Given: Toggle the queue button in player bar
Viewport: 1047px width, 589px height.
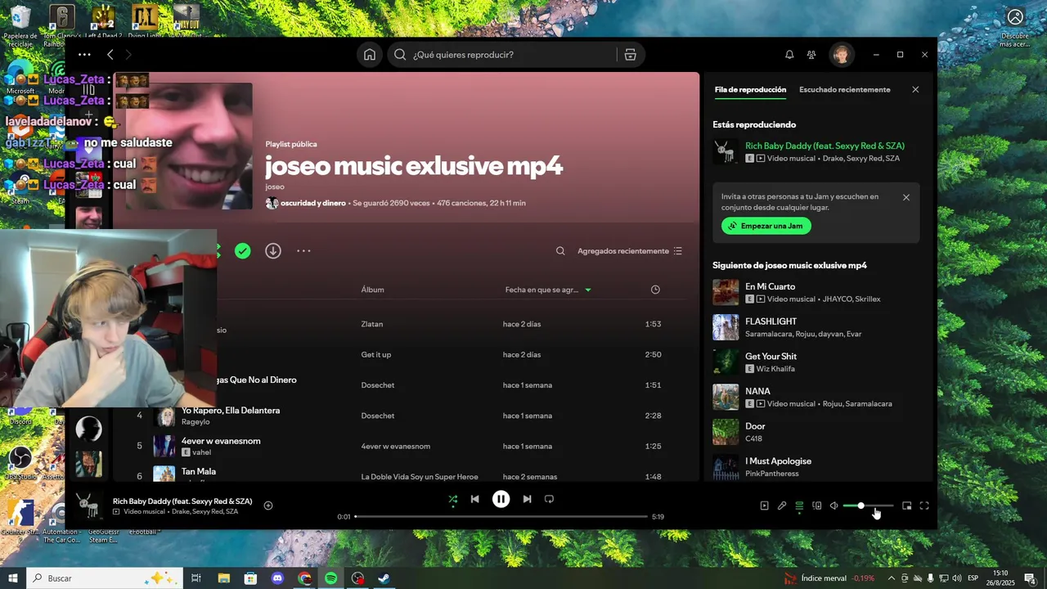Looking at the screenshot, I should (x=799, y=506).
